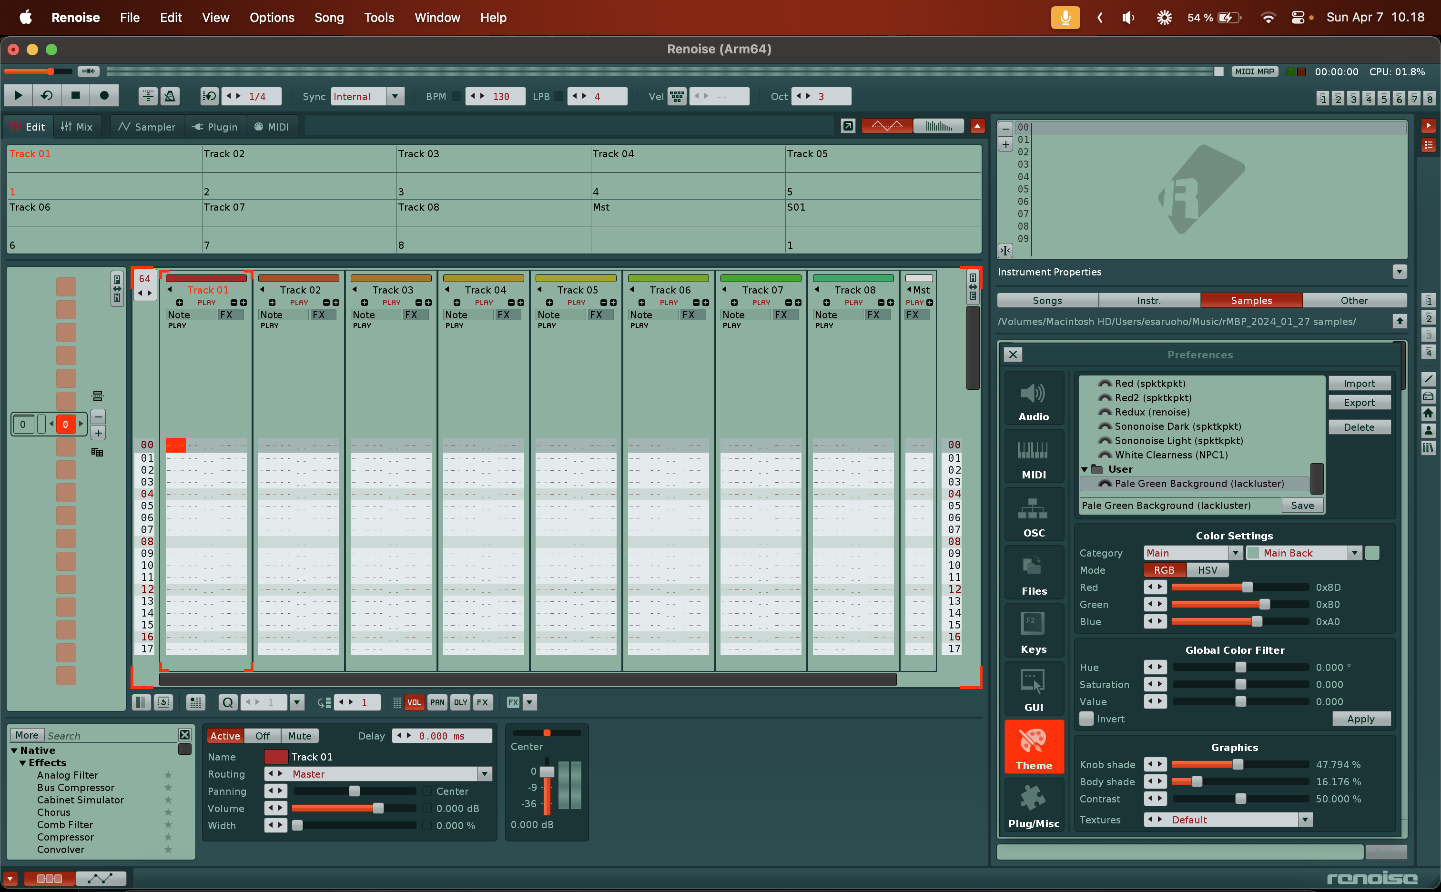Open the macOS Control Center icon
1441x892 pixels.
(1297, 18)
